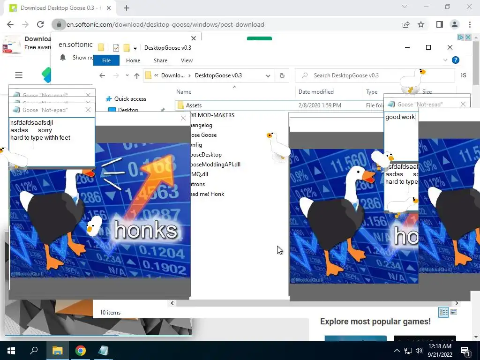Viewport: 480px width, 360px height.
Task: Select Read me! Honk file
Action: tap(208, 194)
